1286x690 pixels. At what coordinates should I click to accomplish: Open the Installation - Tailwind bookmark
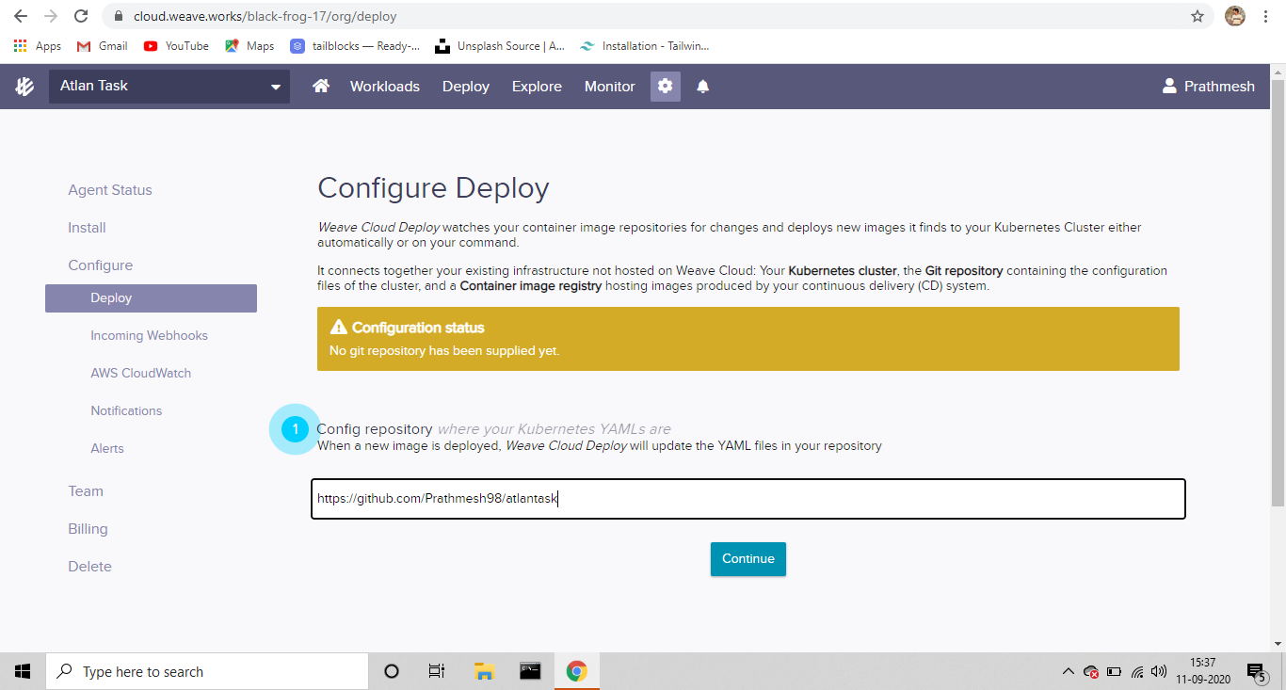click(645, 45)
